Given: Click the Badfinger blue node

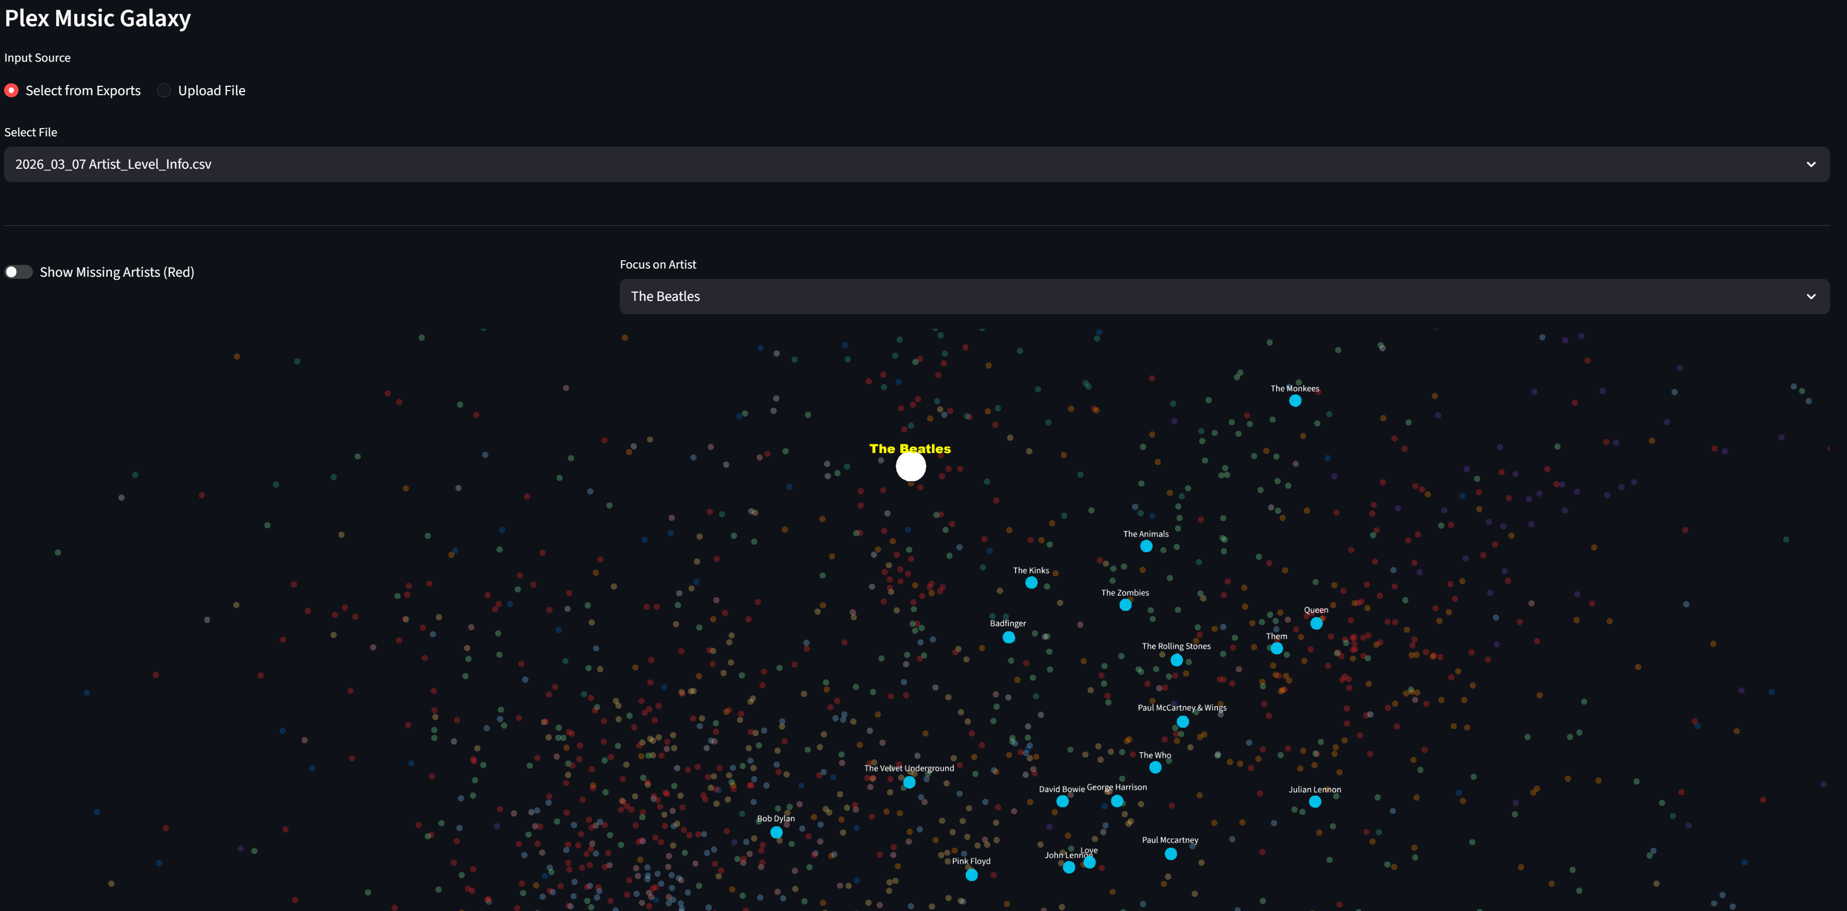Looking at the screenshot, I should click(1009, 637).
